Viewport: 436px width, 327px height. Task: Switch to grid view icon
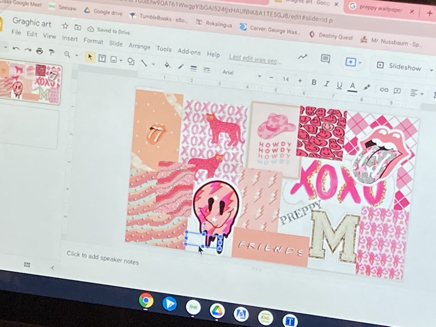[27, 265]
